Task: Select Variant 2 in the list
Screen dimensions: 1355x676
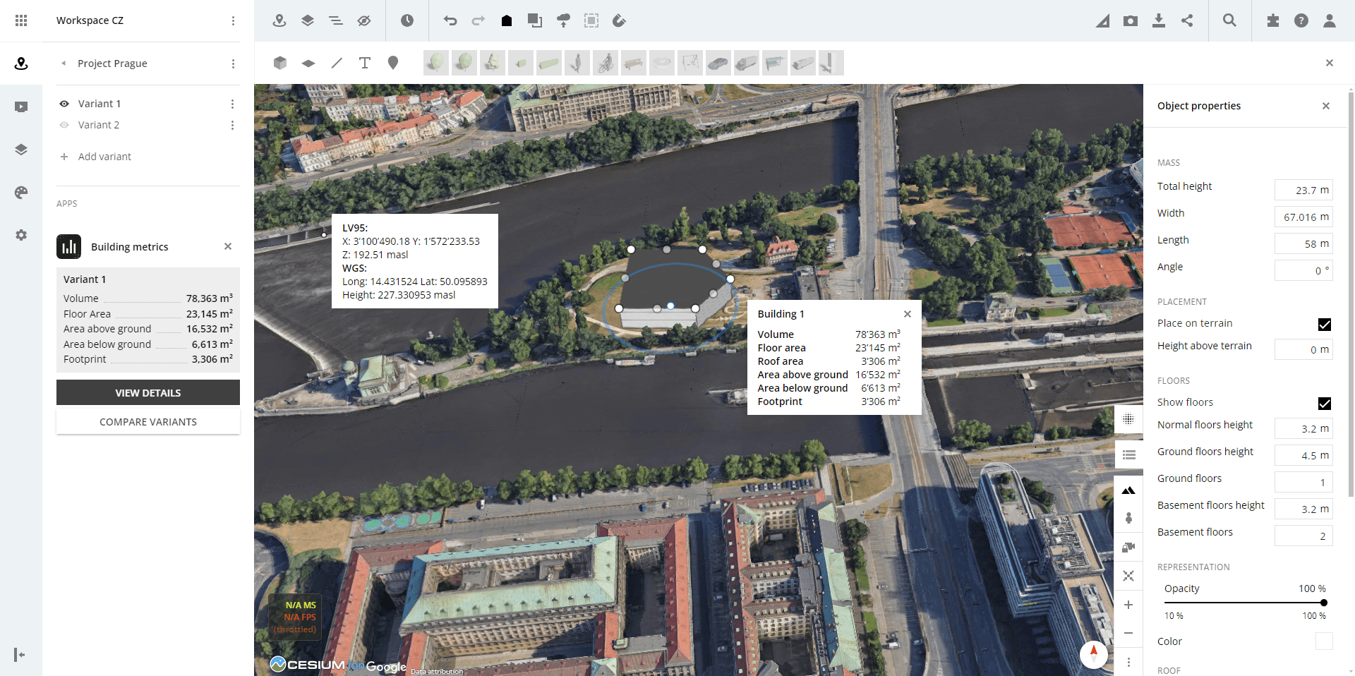Action: [99, 125]
